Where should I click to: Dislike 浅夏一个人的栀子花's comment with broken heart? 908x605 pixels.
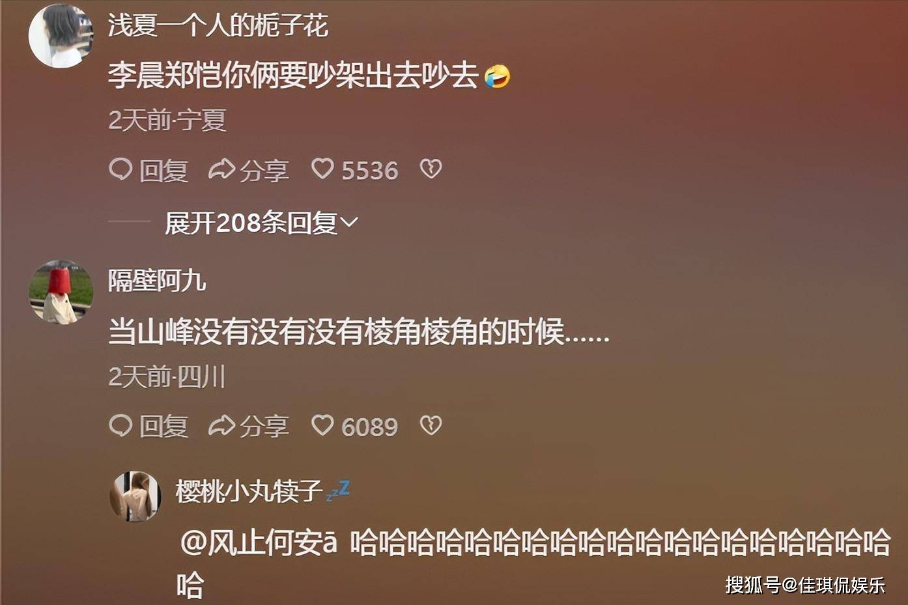pyautogui.click(x=431, y=169)
